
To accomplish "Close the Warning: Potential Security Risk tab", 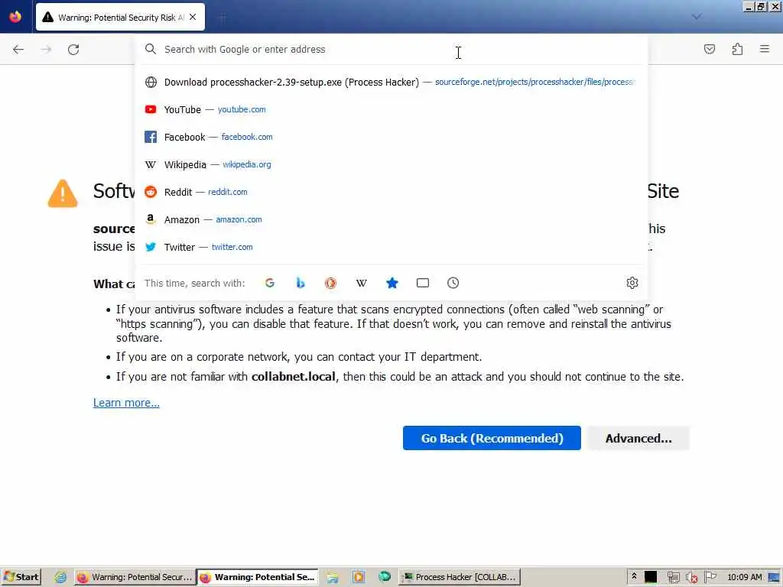I will (x=193, y=17).
